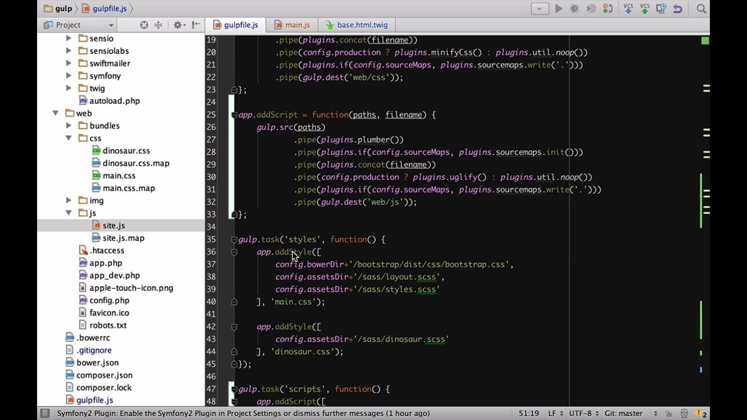Fold the gulp.task scripts block at line 47
The height and width of the screenshot is (420, 747).
click(x=234, y=389)
